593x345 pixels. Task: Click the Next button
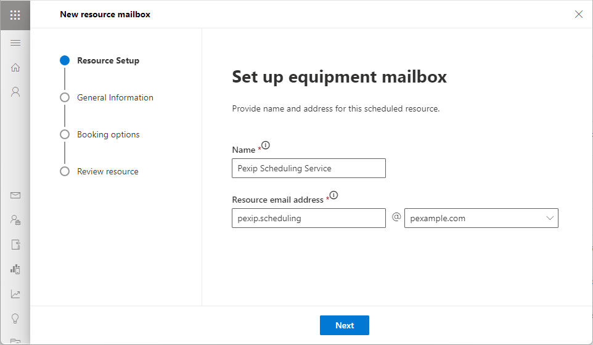pos(344,325)
